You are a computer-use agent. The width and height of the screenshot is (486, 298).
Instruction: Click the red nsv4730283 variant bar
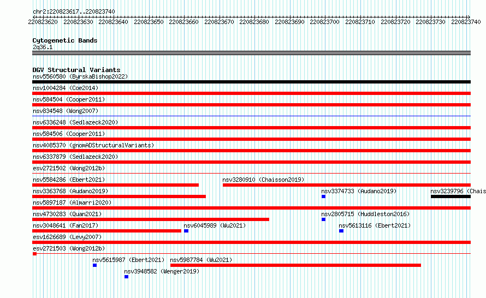[151, 219]
